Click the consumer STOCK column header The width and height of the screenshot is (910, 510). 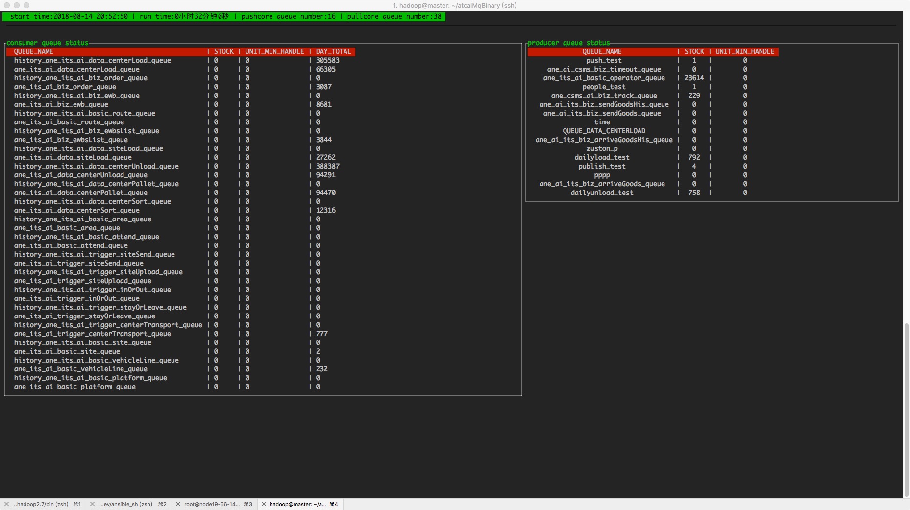coord(224,51)
